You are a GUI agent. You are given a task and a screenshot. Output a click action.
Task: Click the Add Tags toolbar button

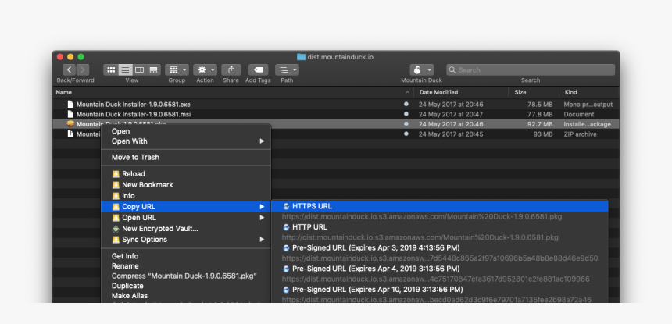(258, 69)
